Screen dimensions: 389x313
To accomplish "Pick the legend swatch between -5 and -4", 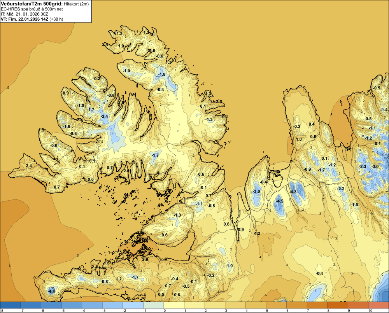I will 72,305.
